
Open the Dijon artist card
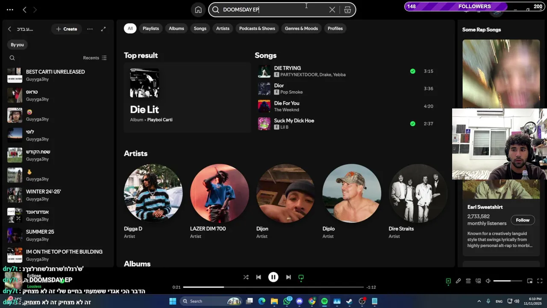[x=285, y=201]
